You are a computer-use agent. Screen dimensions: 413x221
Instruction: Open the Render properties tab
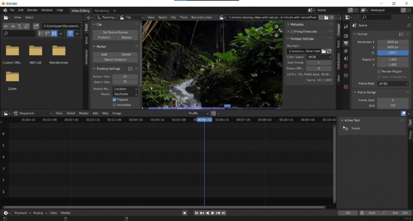(346, 36)
